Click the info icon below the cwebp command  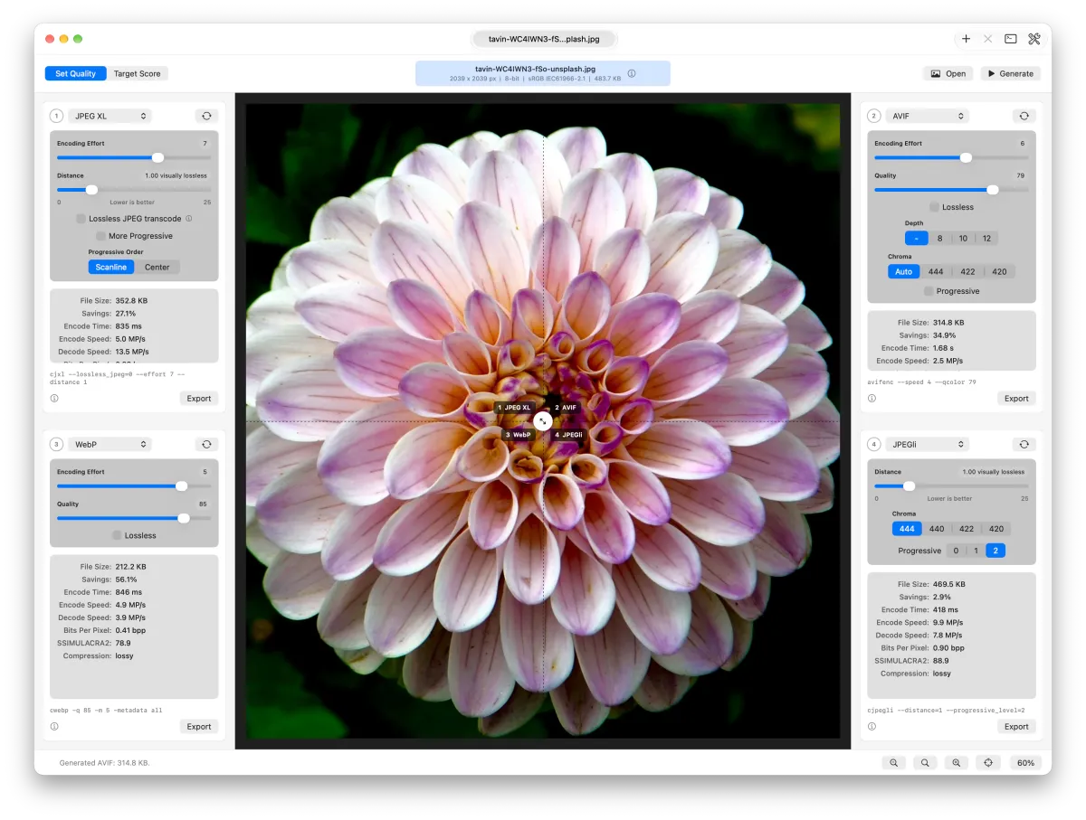pyautogui.click(x=54, y=726)
